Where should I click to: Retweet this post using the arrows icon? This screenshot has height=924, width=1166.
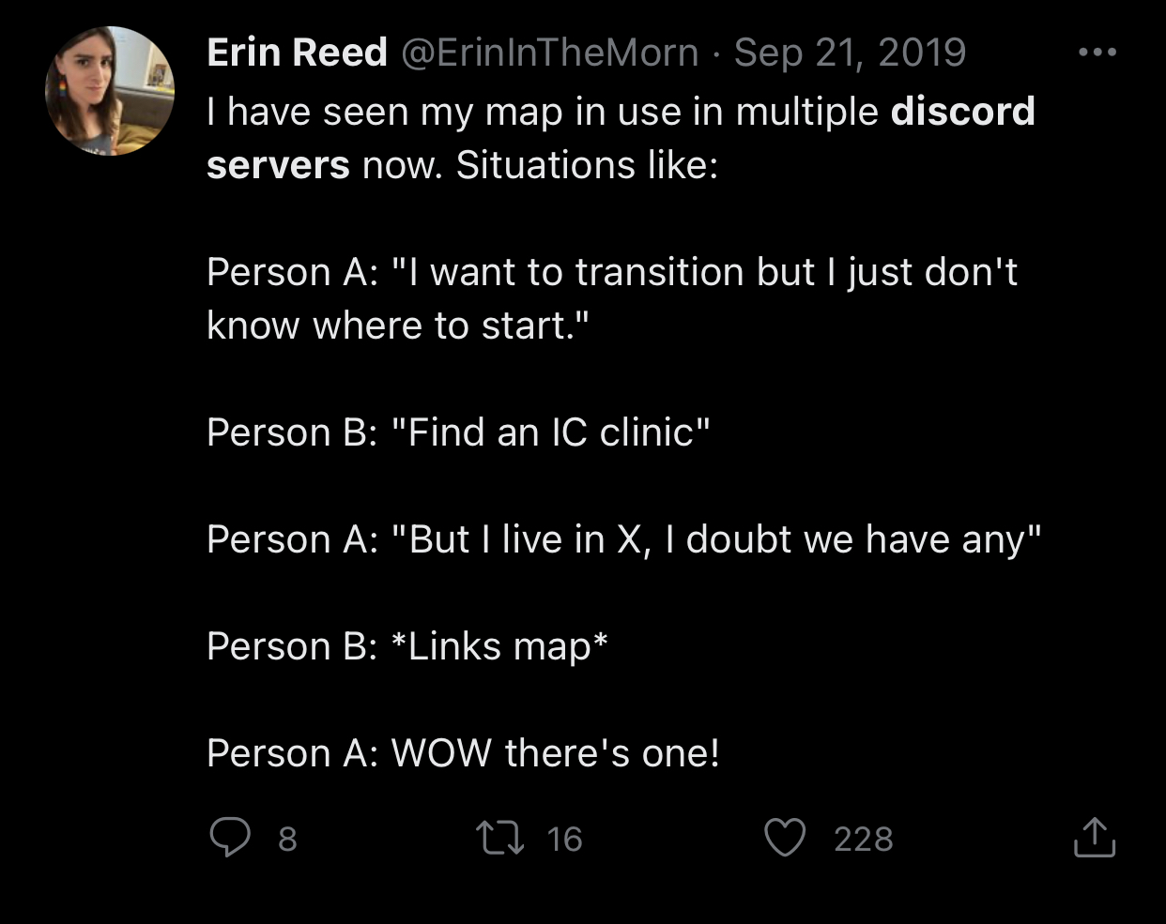click(499, 838)
